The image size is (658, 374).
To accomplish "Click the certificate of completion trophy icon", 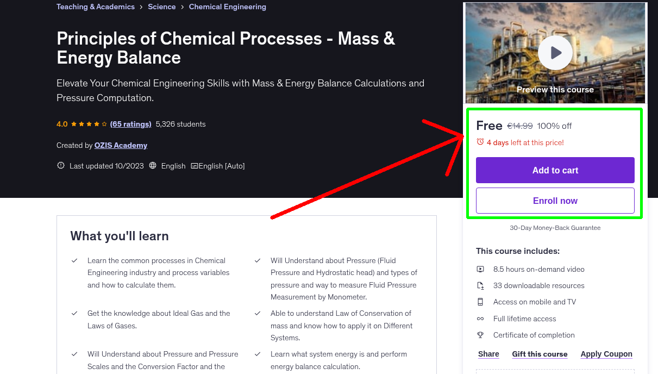I will (480, 335).
